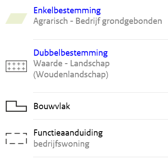
Task: Click the word Landschap after Waarde
Action: point(90,64)
